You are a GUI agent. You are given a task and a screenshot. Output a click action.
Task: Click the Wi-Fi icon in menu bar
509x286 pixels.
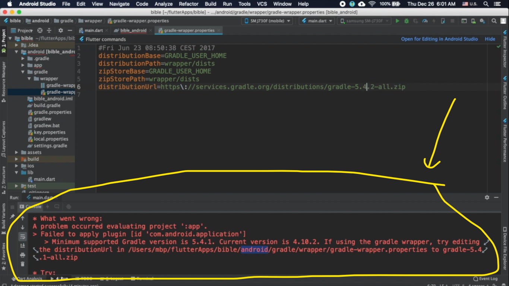(x=372, y=4)
